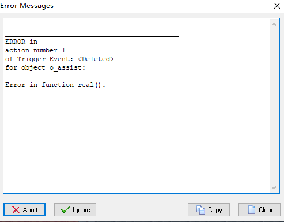
Task: Click the vertical scrollbar track middle
Action: coord(274,106)
